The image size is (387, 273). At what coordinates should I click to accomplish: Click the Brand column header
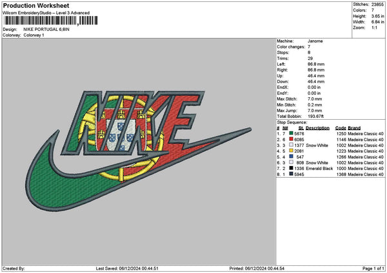354,128
